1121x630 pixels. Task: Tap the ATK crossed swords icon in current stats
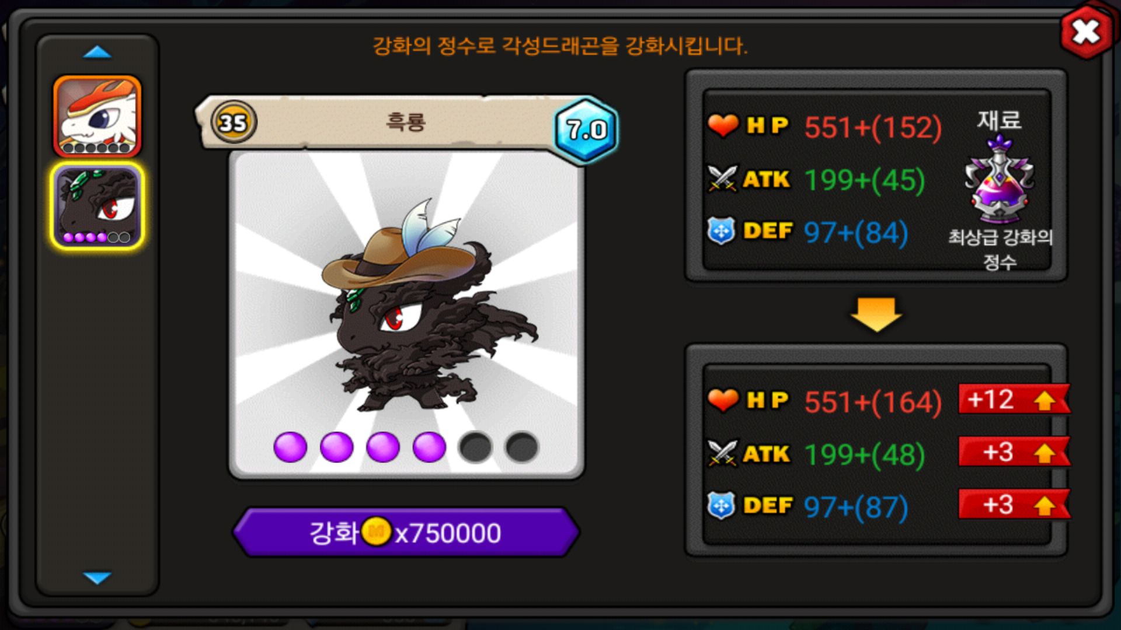point(722,178)
